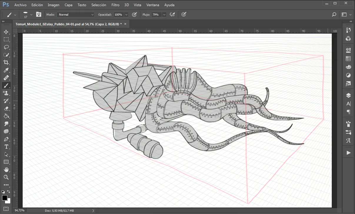Open the Paragraph panel icon
The image size is (355, 214).
(x=349, y=112)
